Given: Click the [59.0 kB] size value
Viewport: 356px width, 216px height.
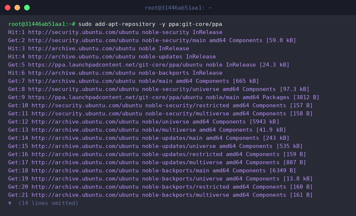Looking at the screenshot, I should pos(281,40).
